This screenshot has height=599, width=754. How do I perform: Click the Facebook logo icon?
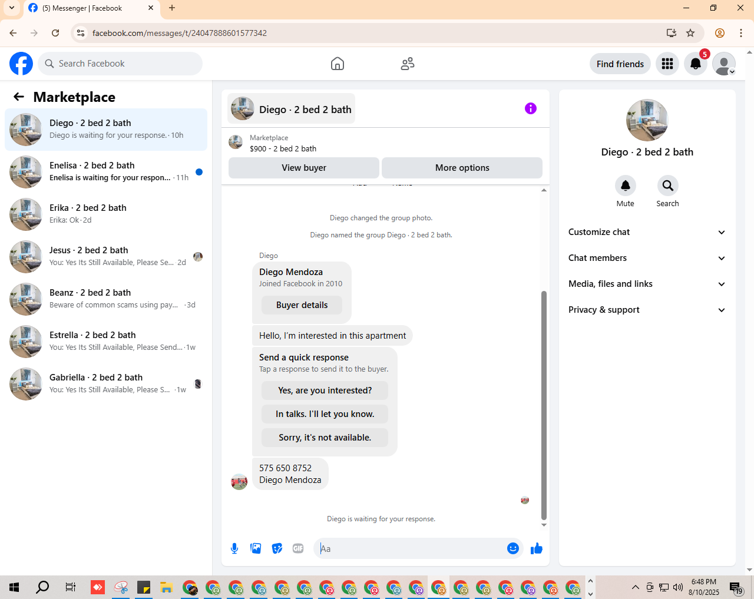21,64
